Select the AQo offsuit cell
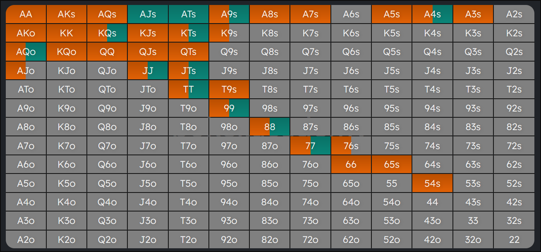541x252 pixels. click(x=26, y=52)
